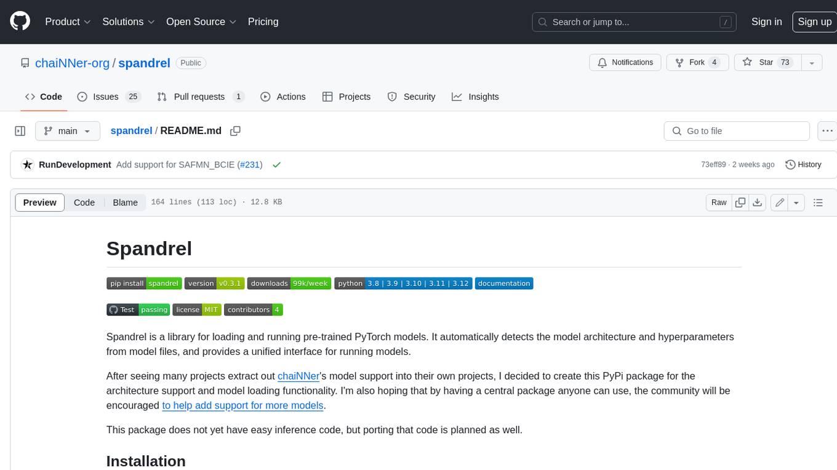Switch to the Code tab
The image size is (837, 470).
coord(44,97)
